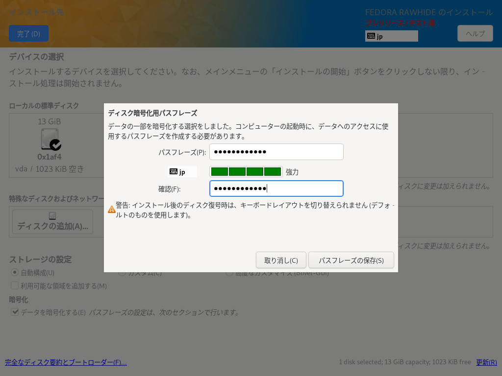Click the warning triangle icon in dialog
The width and height of the screenshot is (502, 376).
(111, 210)
